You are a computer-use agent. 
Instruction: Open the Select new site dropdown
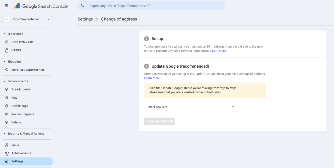pos(190,107)
